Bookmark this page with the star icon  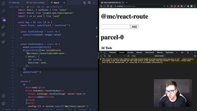pyautogui.click(x=167, y=6)
